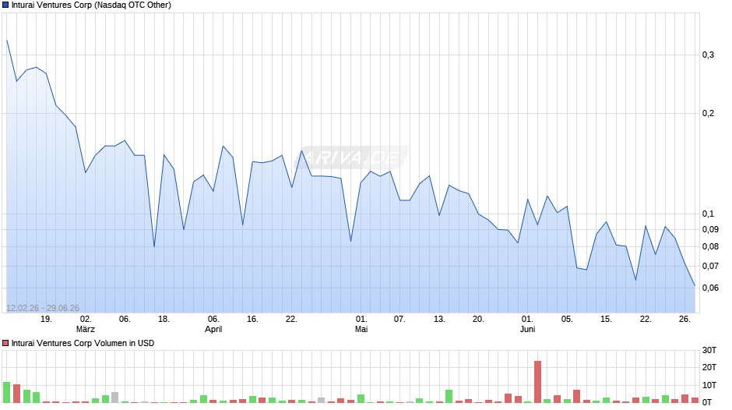Click the red legend square for Volumen in USD

(x=5, y=343)
